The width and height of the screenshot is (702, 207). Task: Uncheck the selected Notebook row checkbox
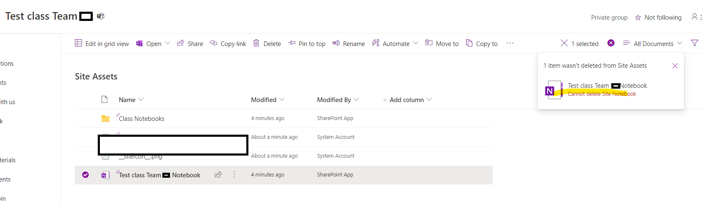tap(86, 175)
